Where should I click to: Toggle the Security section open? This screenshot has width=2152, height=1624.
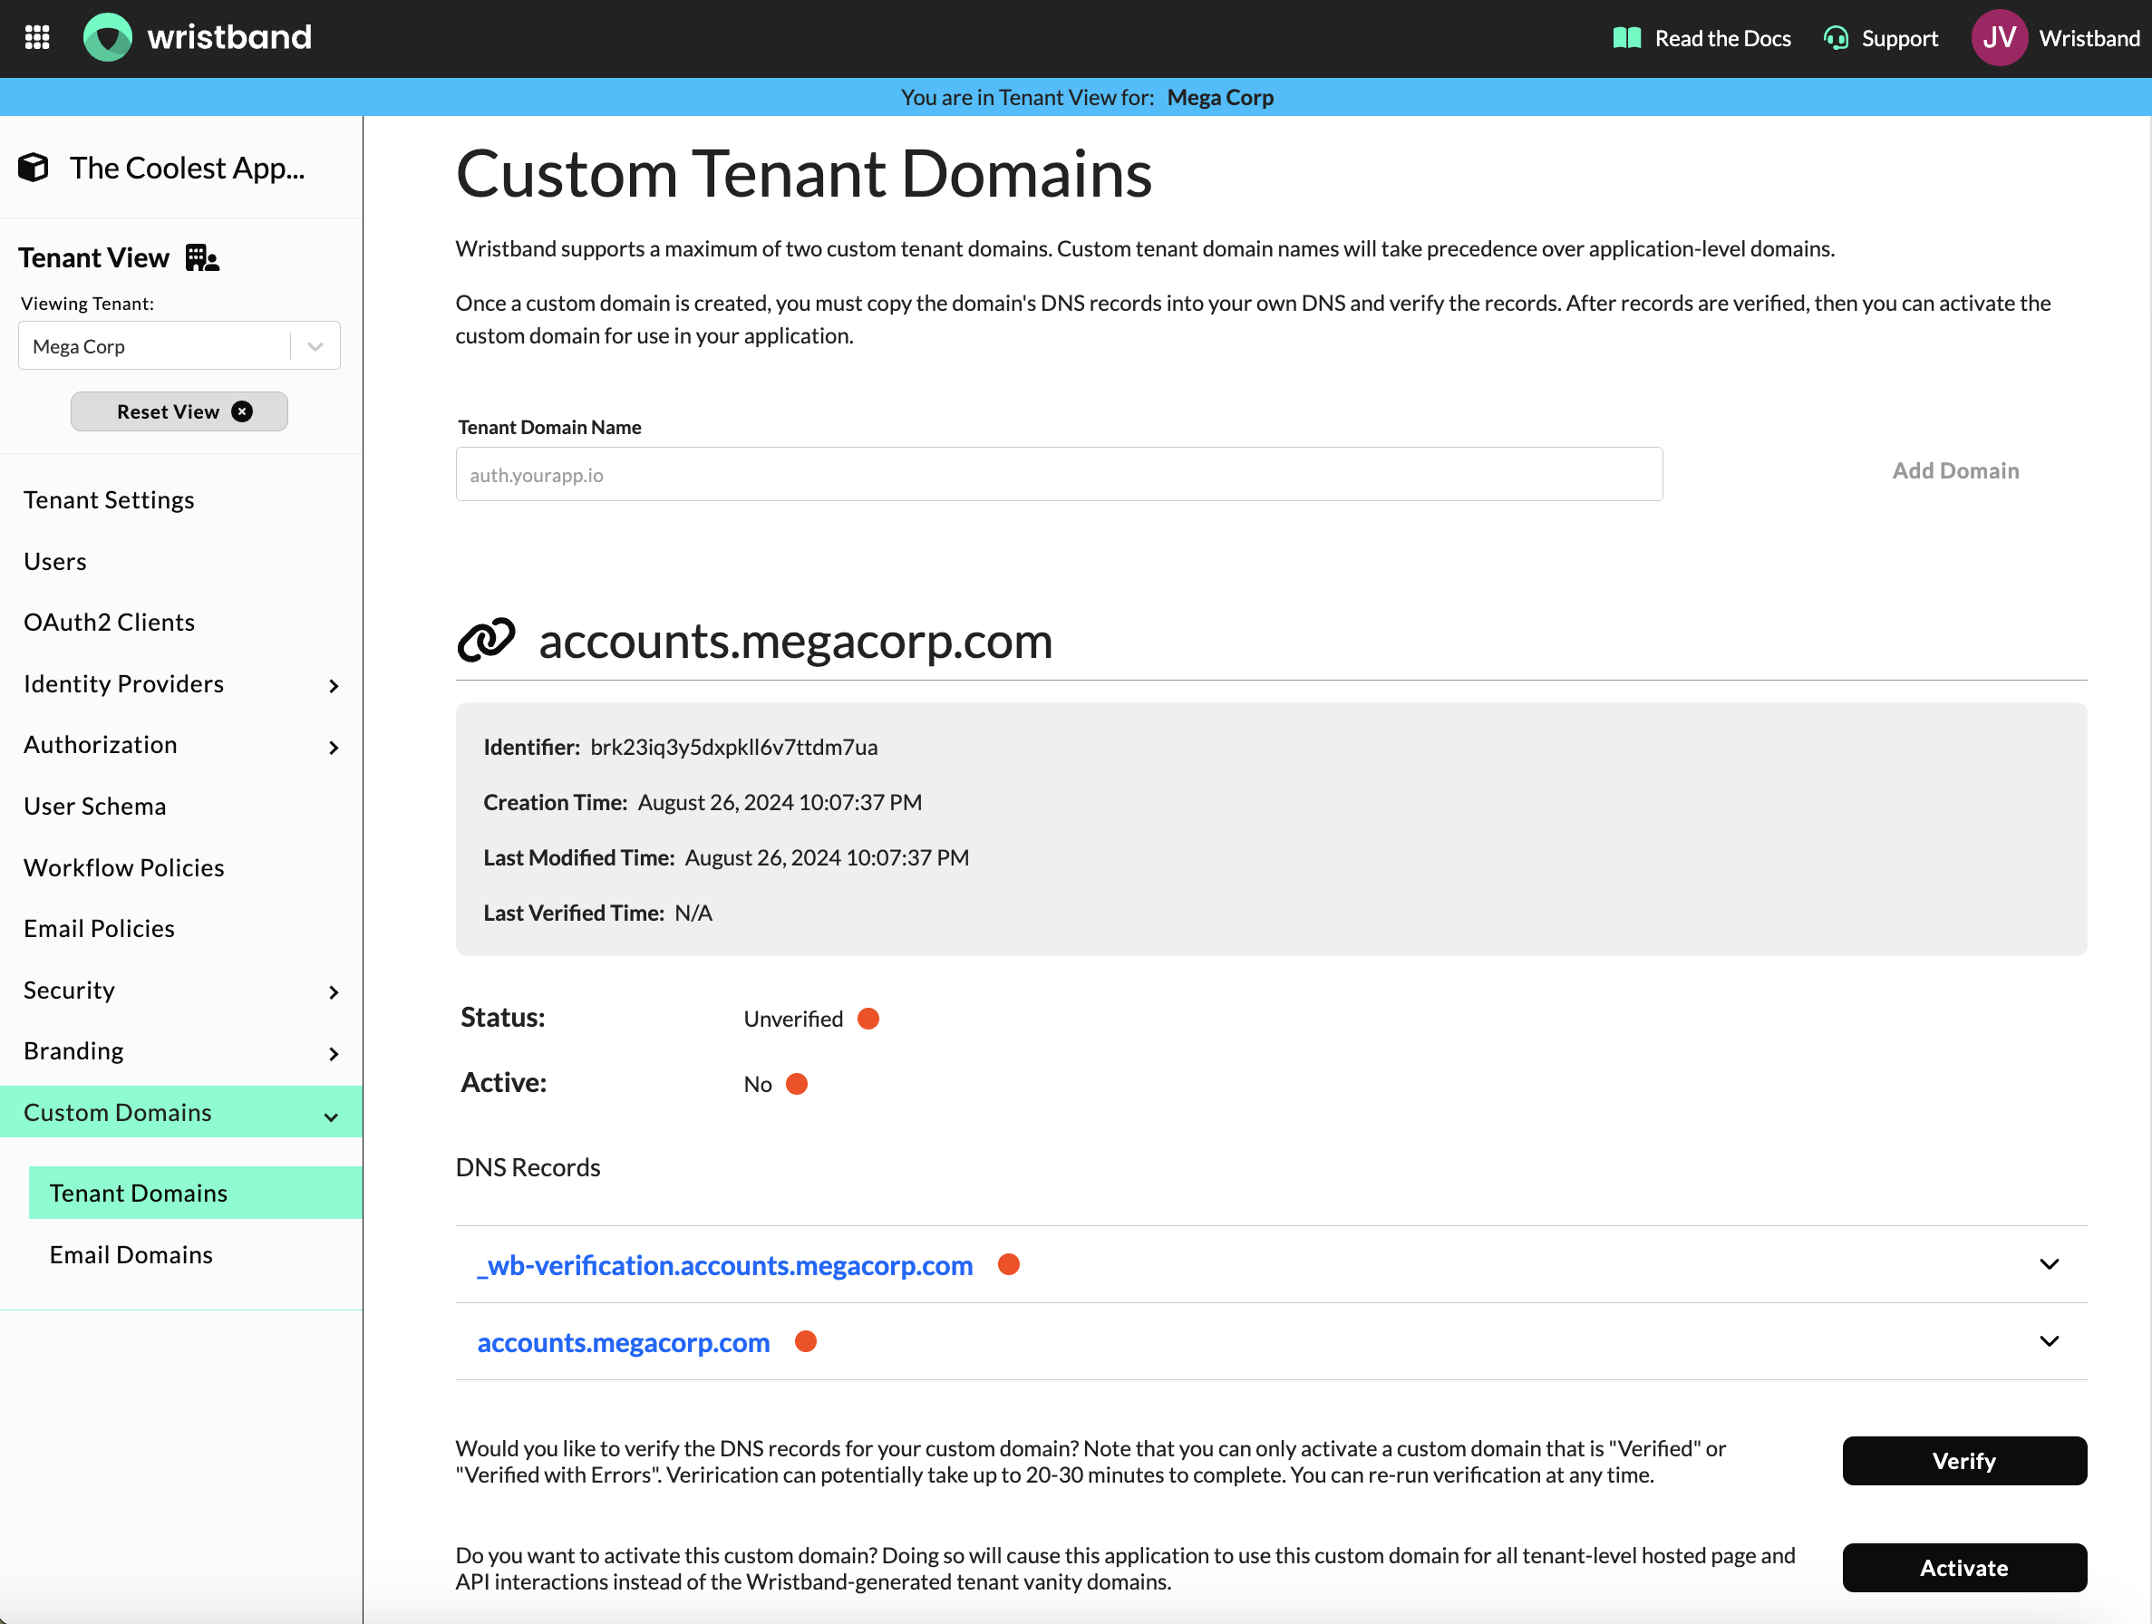pyautogui.click(x=179, y=988)
